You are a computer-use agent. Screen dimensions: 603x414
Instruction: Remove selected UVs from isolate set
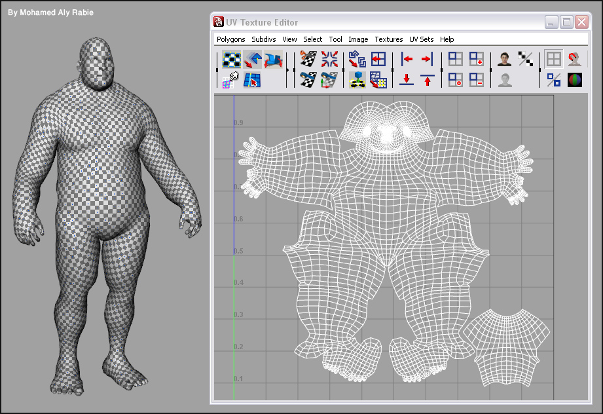click(x=477, y=80)
